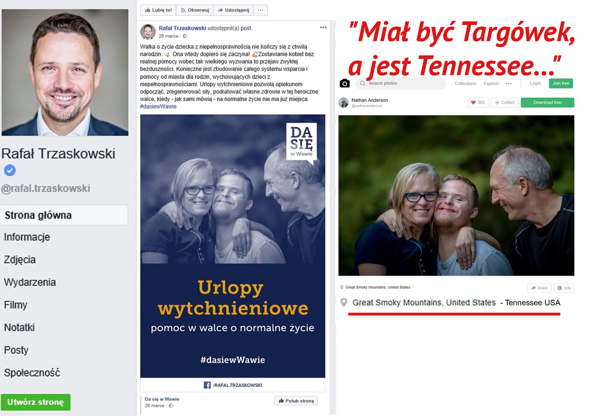
Task: Open the Urlopy wytchnieniowe post image
Action: pyautogui.click(x=233, y=246)
